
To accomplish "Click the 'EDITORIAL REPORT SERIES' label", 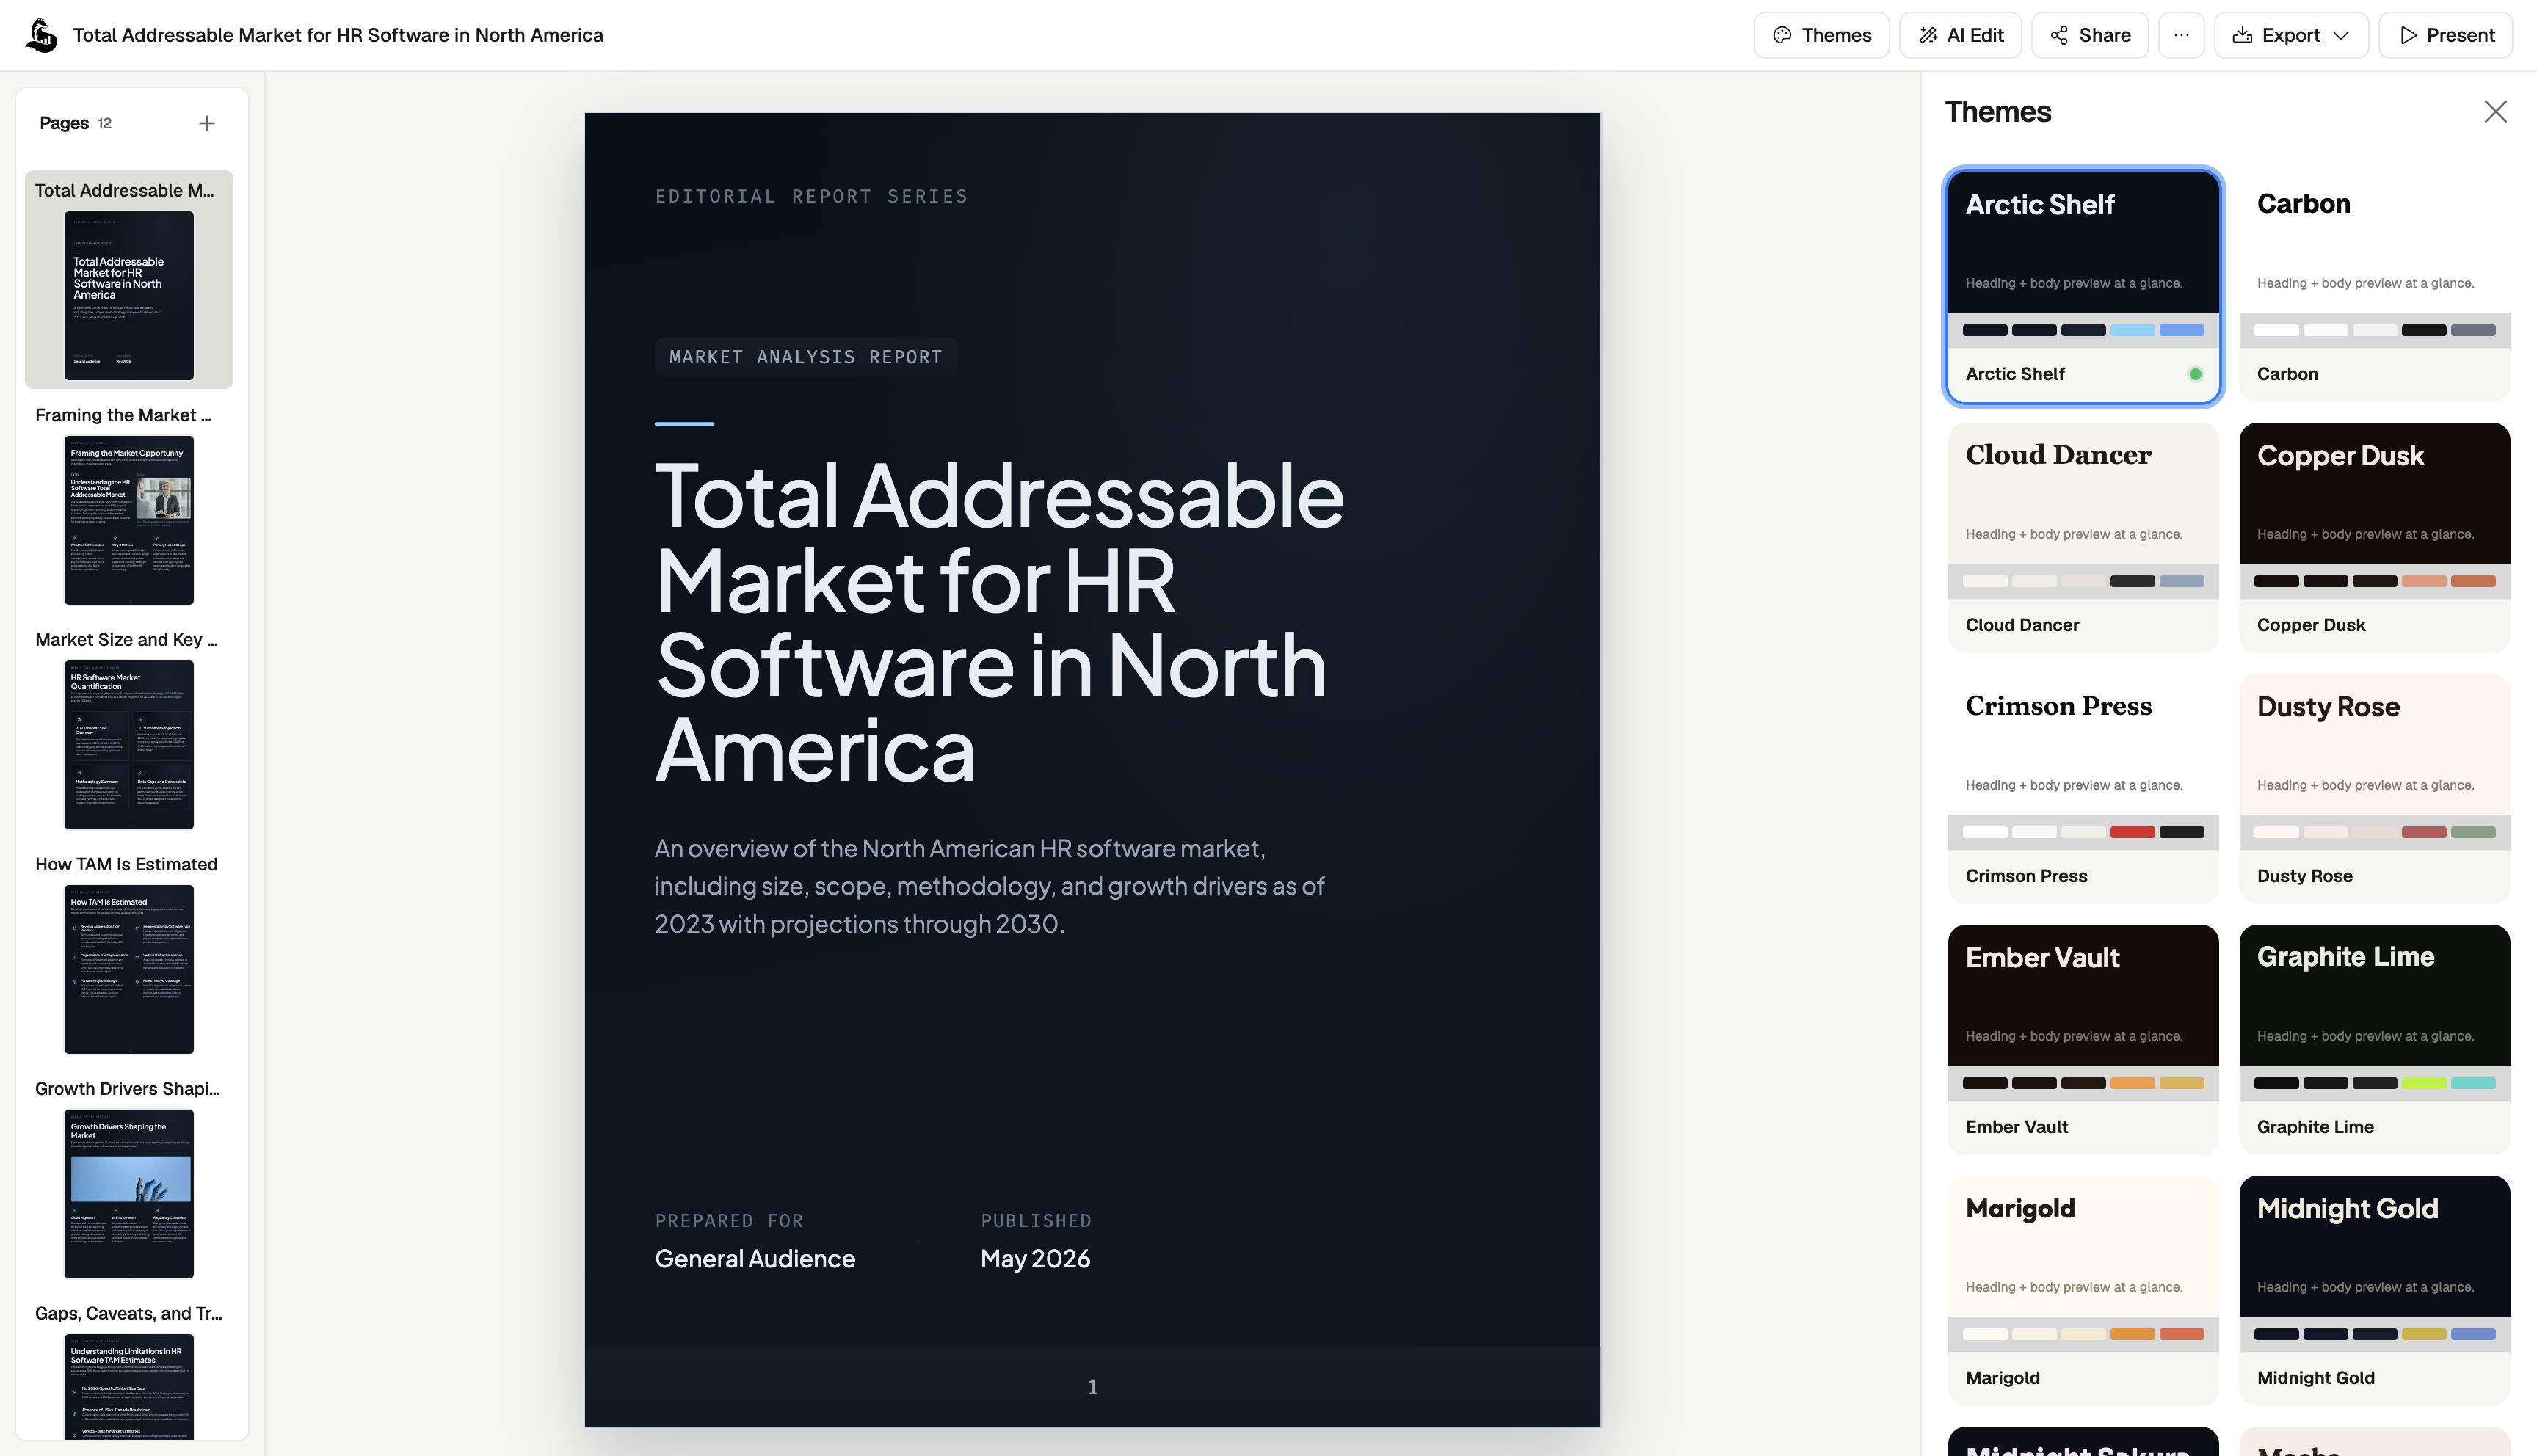I will 811,196.
